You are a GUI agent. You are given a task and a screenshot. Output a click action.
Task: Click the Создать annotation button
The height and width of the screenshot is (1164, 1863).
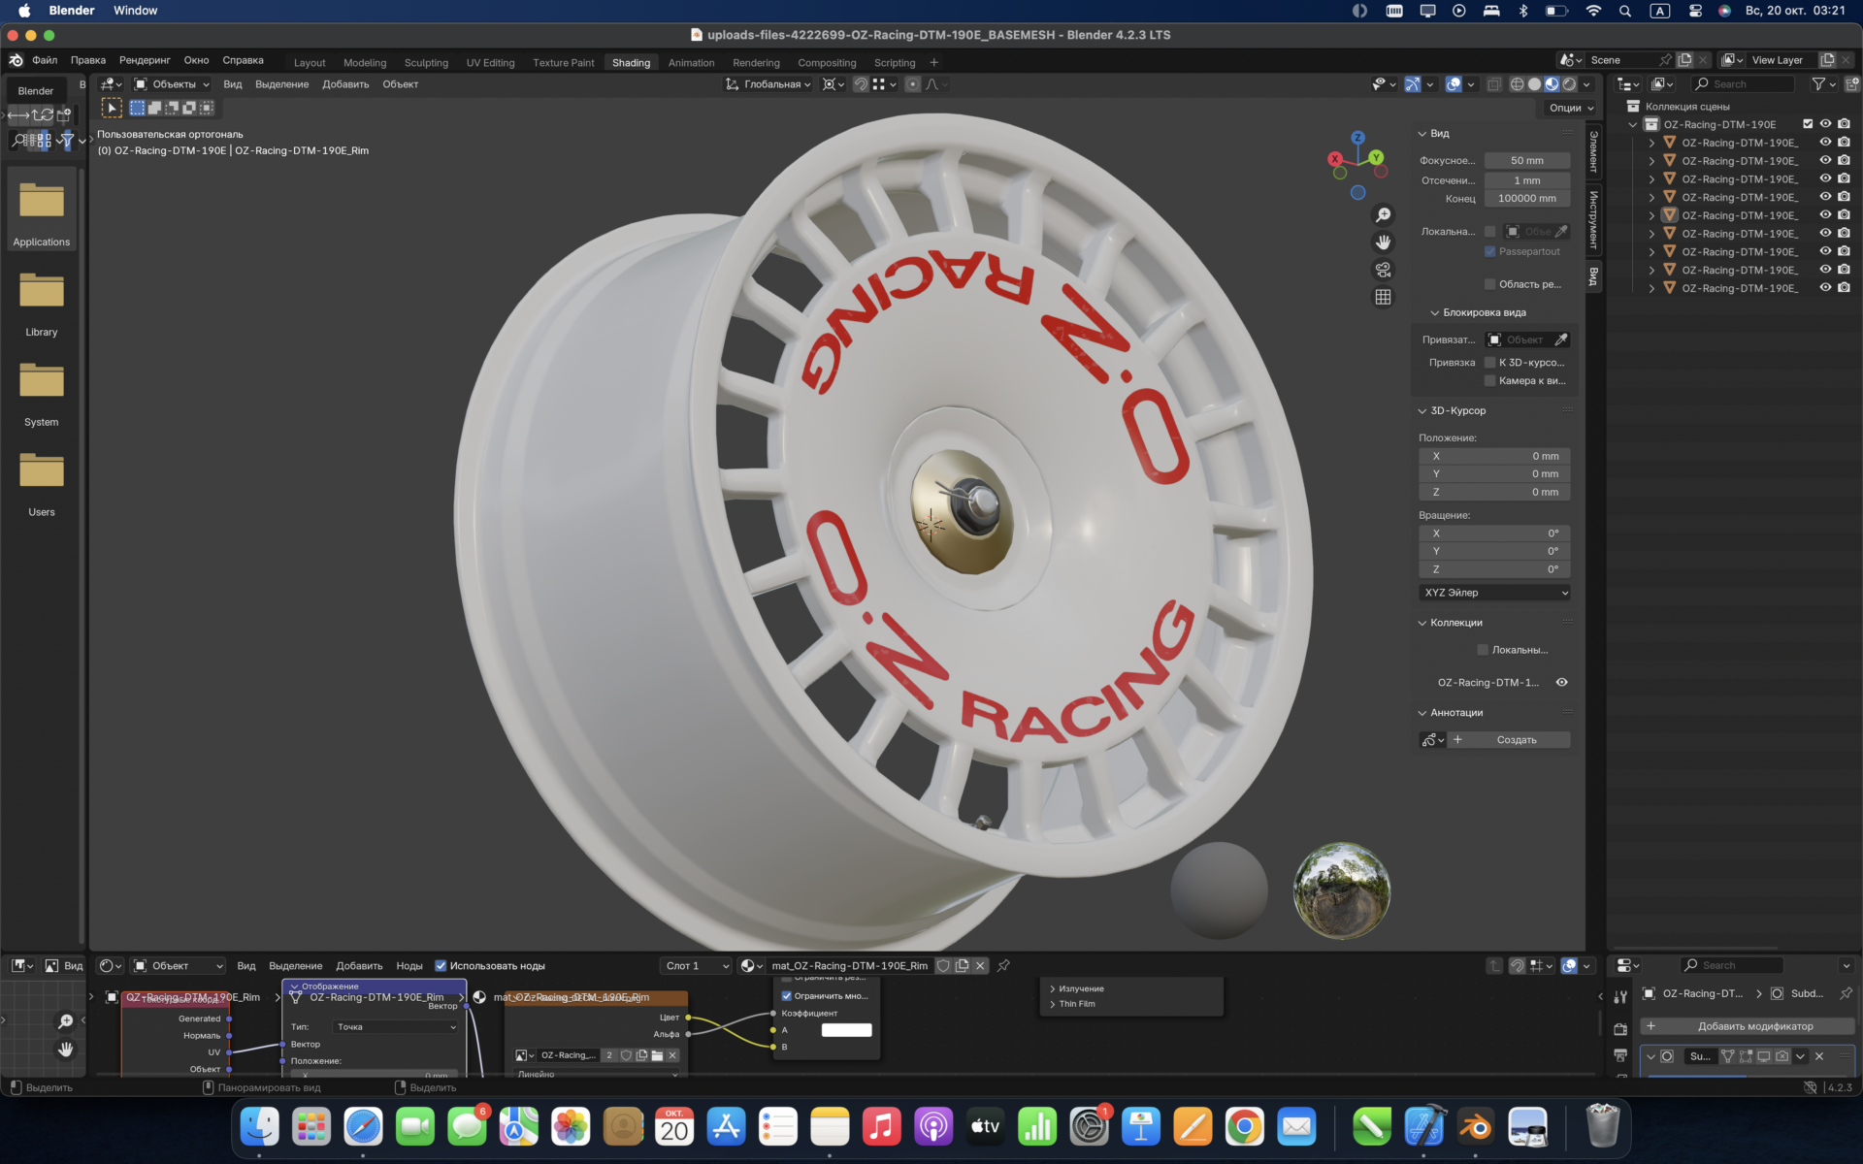coord(1517,739)
